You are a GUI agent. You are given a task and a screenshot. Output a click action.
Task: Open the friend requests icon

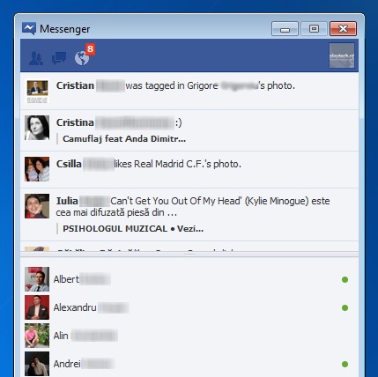click(36, 58)
